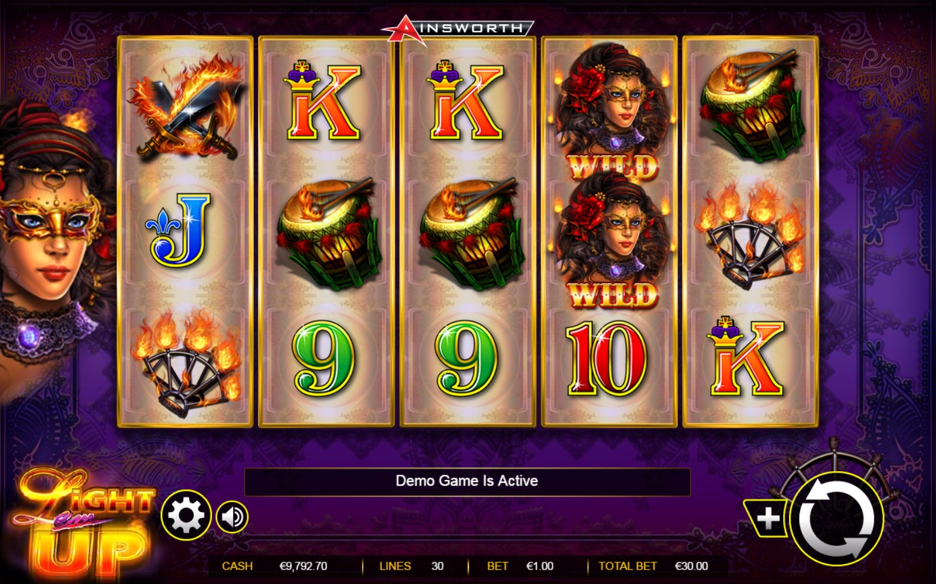Expand bet options with the plus button

[767, 518]
